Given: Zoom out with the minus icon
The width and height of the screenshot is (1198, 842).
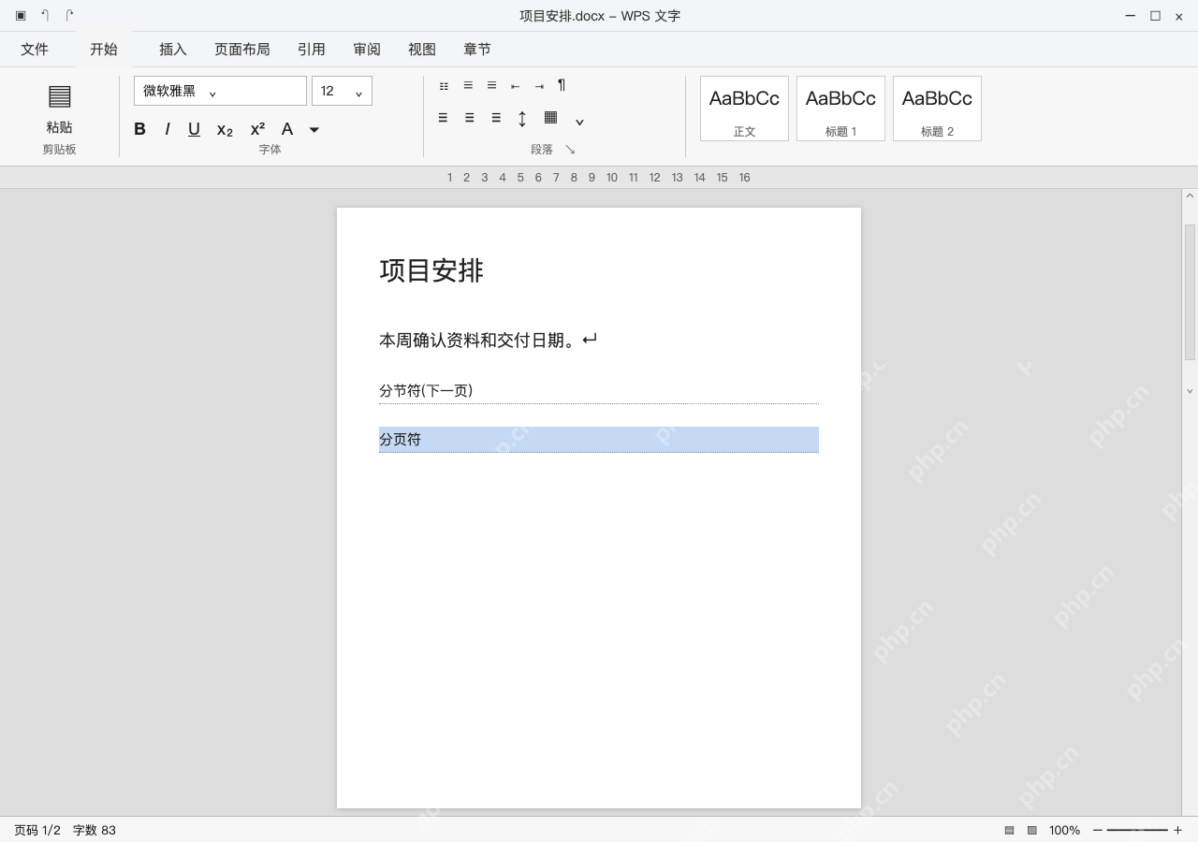Looking at the screenshot, I should tap(1098, 830).
